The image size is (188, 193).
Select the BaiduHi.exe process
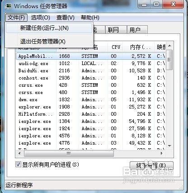click(x=91, y=71)
